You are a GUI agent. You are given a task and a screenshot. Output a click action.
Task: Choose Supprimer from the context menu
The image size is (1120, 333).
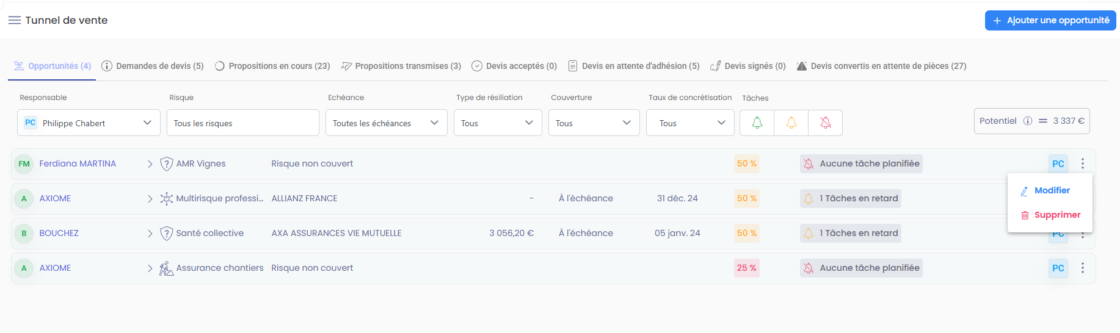tap(1050, 215)
